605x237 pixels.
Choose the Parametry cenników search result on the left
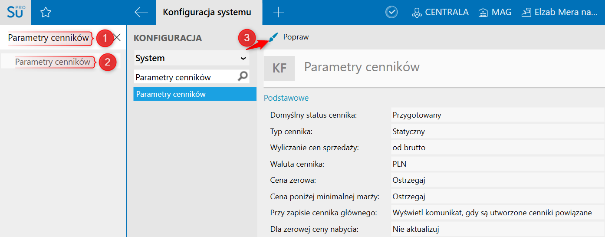tap(53, 62)
